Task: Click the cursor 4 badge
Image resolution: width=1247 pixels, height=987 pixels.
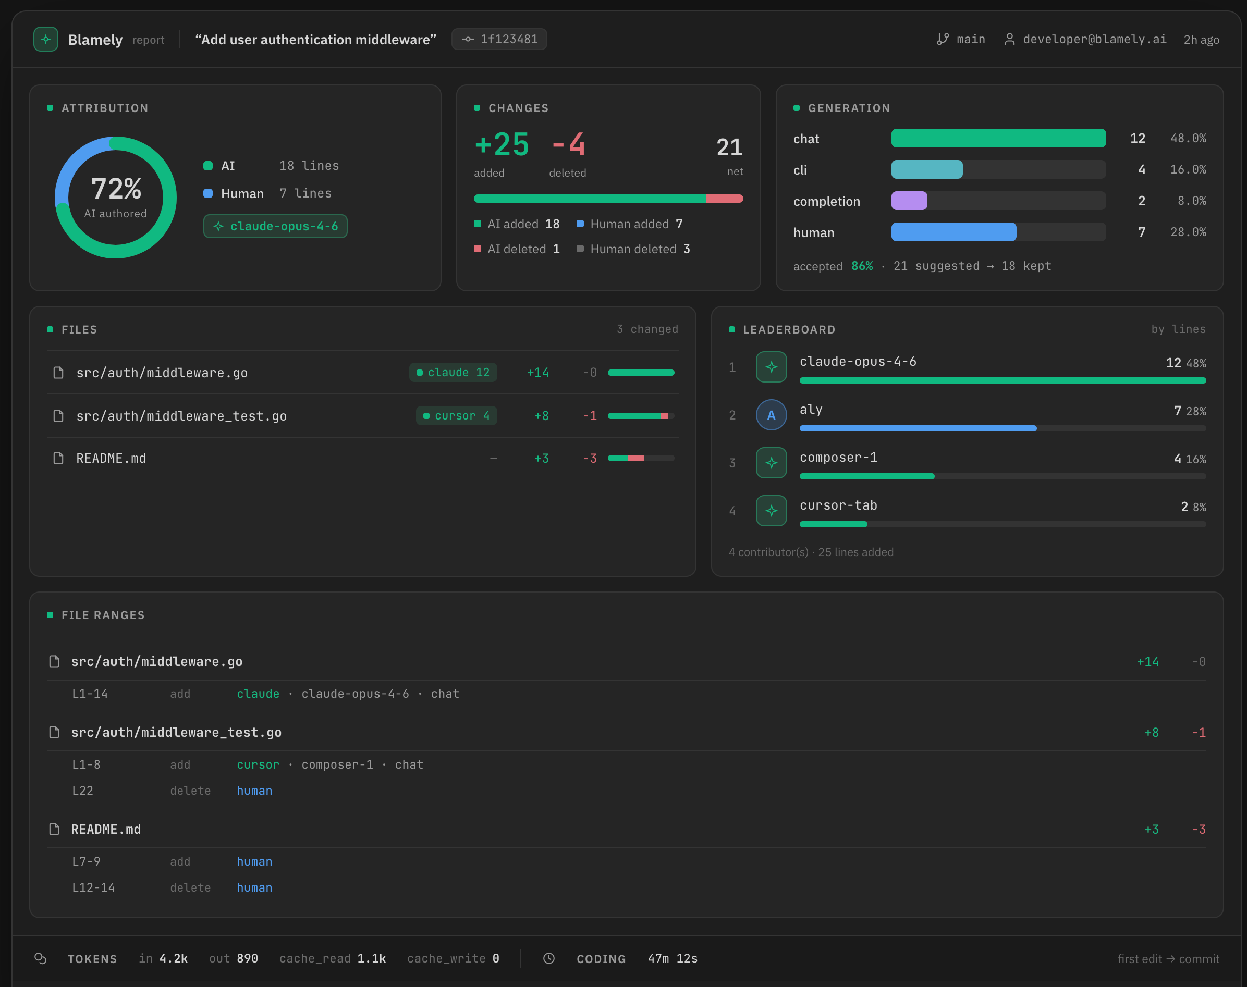Action: 457,415
